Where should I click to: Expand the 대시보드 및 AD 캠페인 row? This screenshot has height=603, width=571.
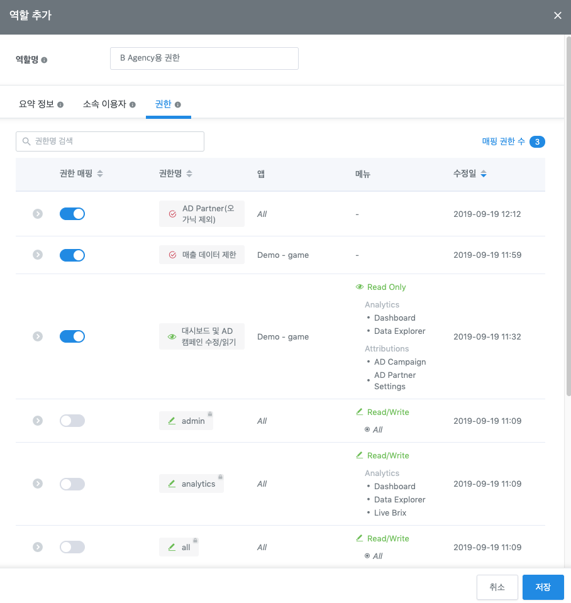coord(38,337)
